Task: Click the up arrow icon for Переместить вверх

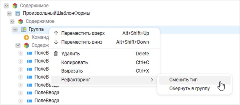Action: [x=55, y=33]
